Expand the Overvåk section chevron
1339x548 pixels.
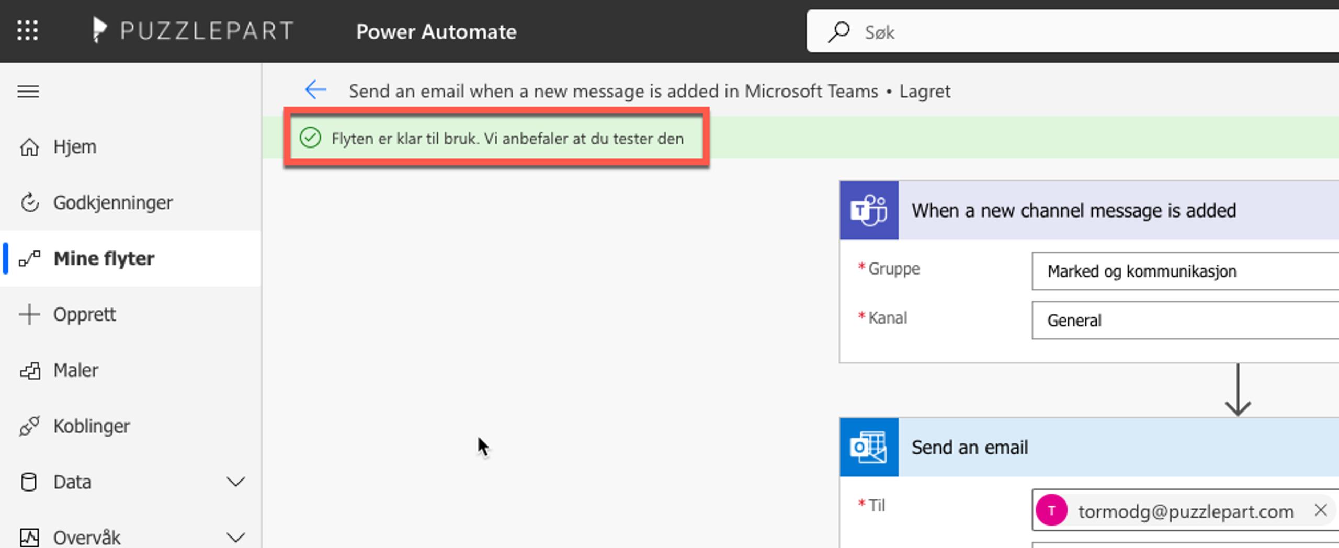(236, 537)
